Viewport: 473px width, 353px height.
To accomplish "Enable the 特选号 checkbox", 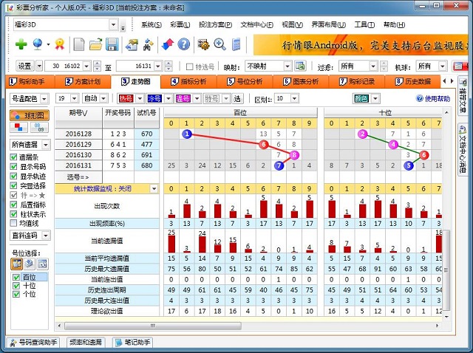I will pos(189,66).
